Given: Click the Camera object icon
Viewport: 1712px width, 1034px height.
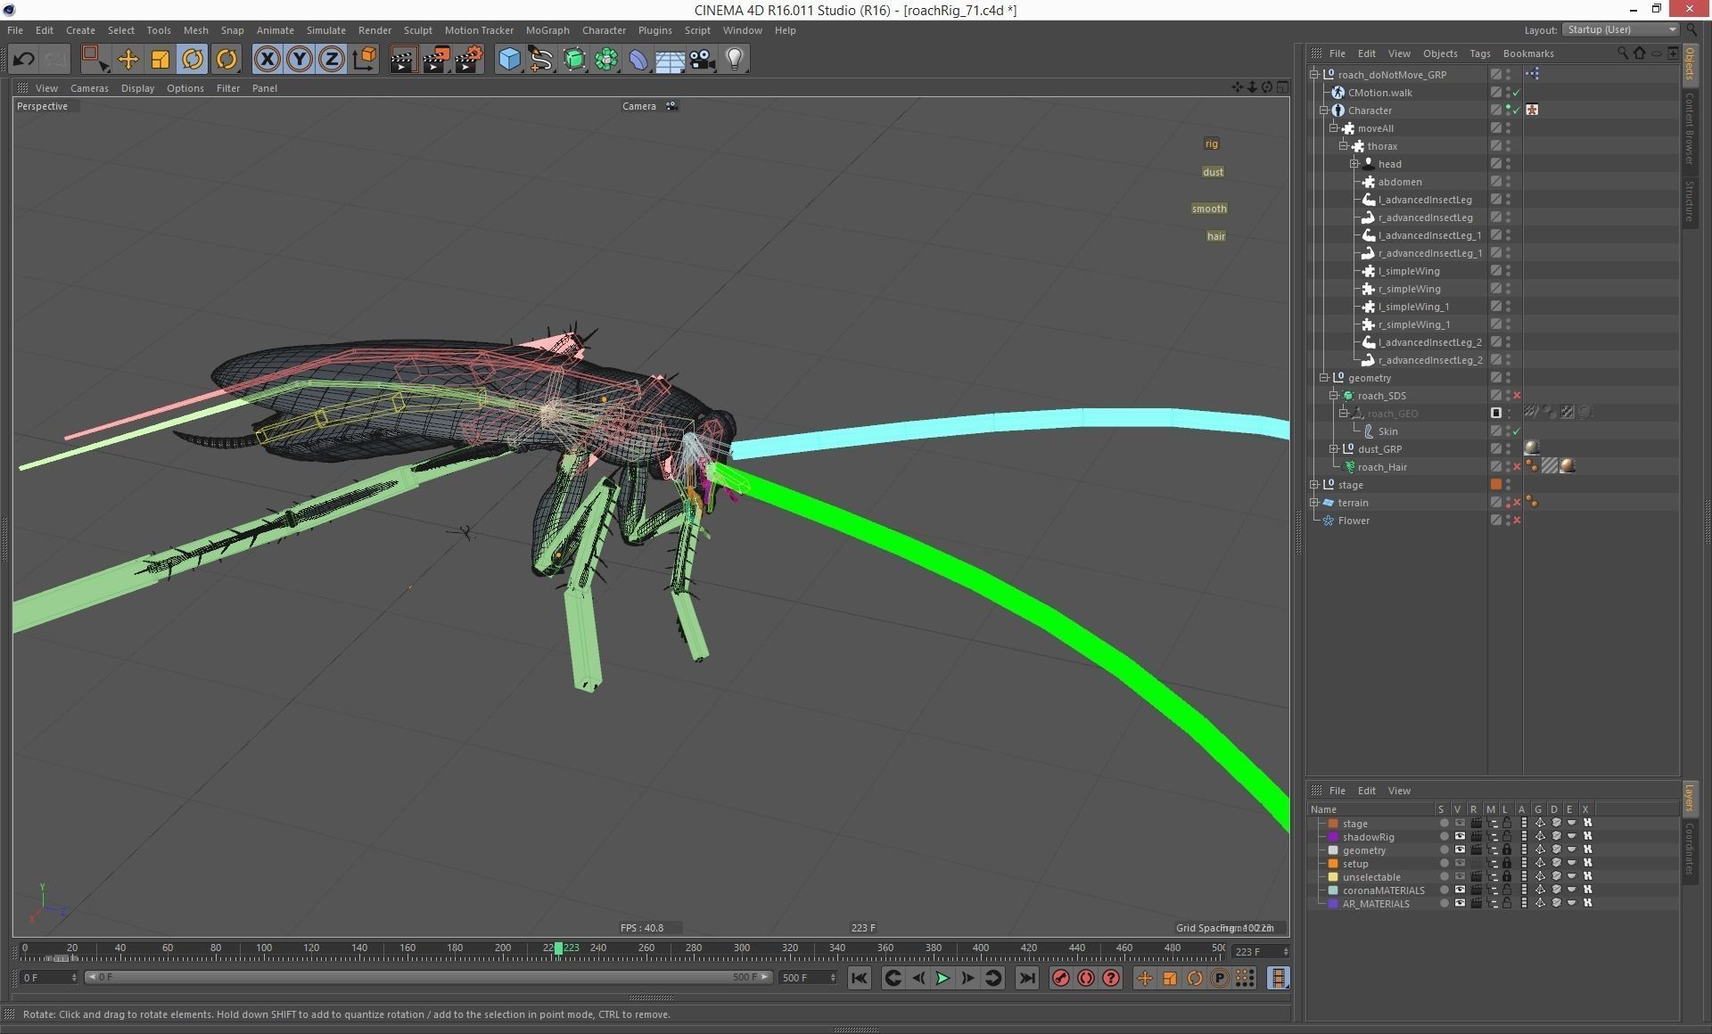Looking at the screenshot, I should pyautogui.click(x=703, y=60).
